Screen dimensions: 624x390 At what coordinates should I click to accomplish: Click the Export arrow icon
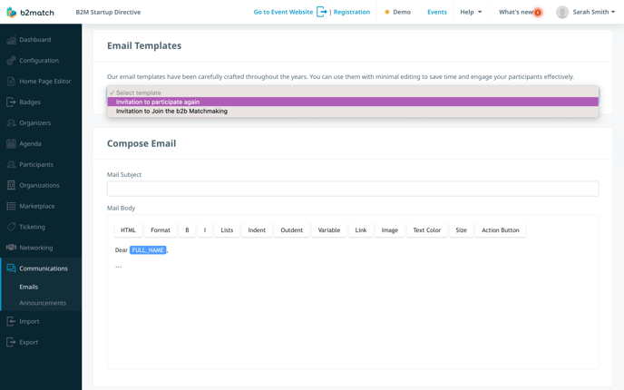coord(11,342)
